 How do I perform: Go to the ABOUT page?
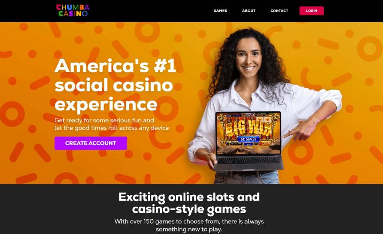tap(249, 11)
